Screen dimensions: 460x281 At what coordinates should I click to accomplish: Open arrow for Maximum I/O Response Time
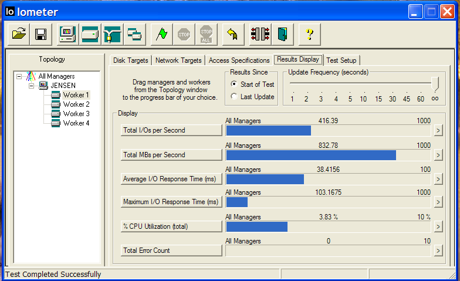438,202
